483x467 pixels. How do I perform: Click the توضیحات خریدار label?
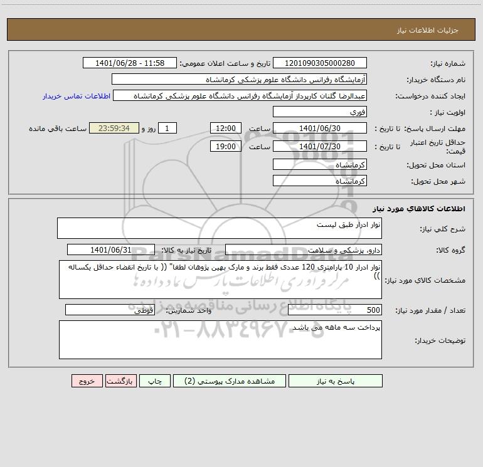440,340
